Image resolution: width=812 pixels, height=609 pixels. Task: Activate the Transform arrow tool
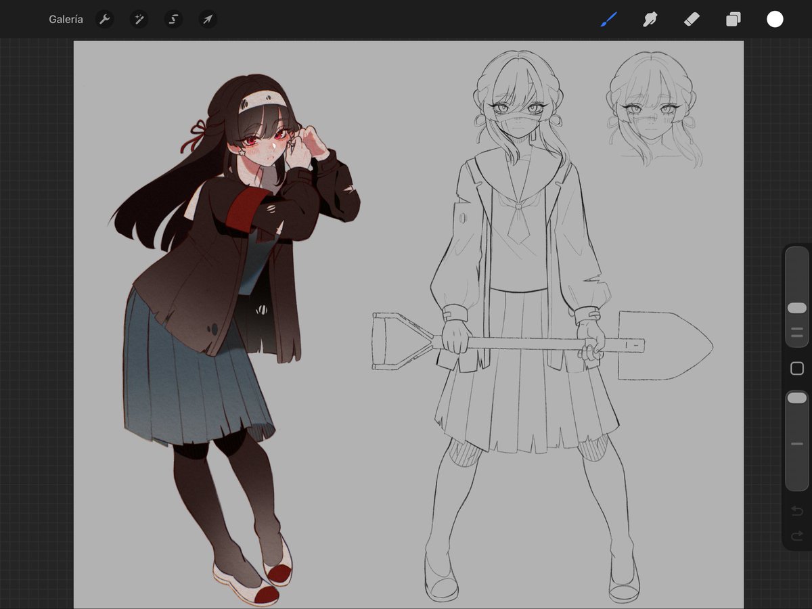point(208,19)
